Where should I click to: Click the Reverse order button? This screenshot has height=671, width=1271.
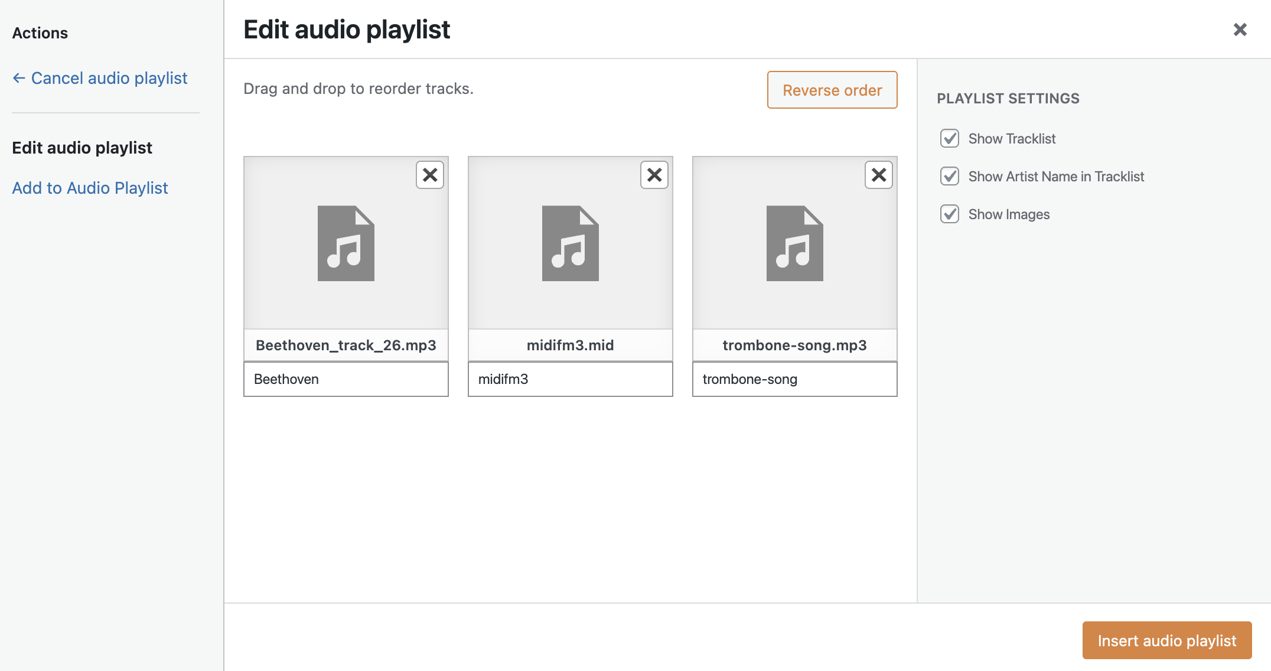click(832, 90)
